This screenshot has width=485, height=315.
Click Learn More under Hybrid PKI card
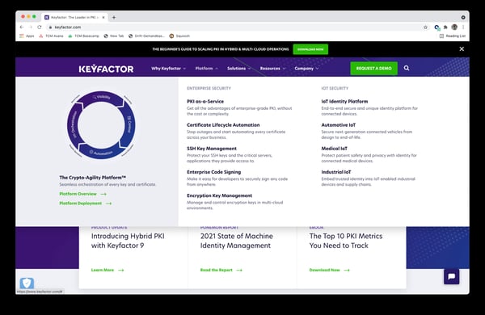(108, 270)
